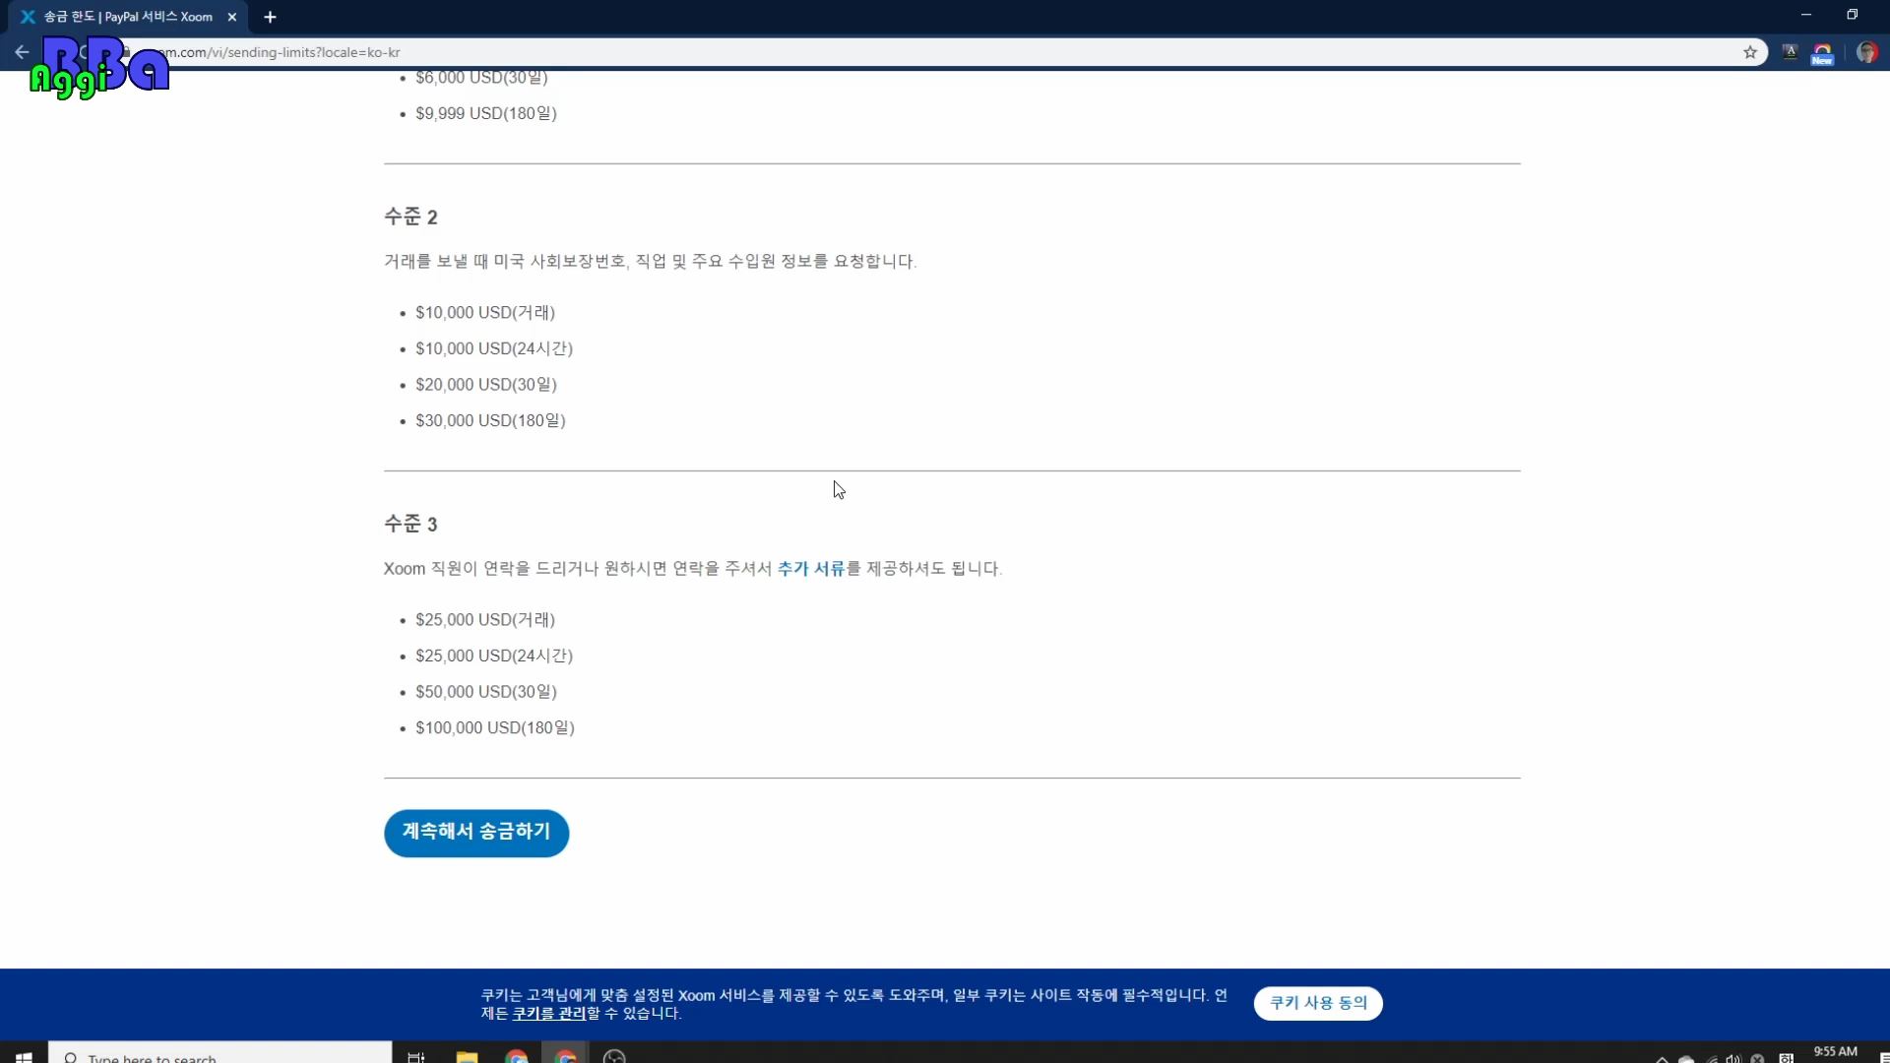Click the 9:55 AM taskbar clock
The height and width of the screenshot is (1063, 1890).
[1835, 1052]
